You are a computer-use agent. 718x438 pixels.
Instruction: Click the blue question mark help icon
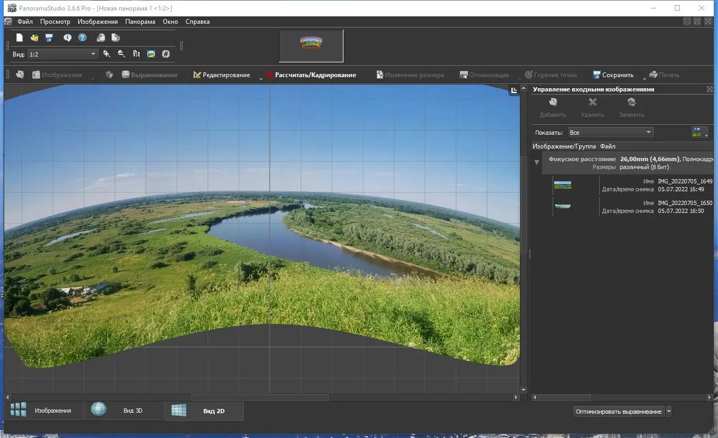(x=82, y=38)
